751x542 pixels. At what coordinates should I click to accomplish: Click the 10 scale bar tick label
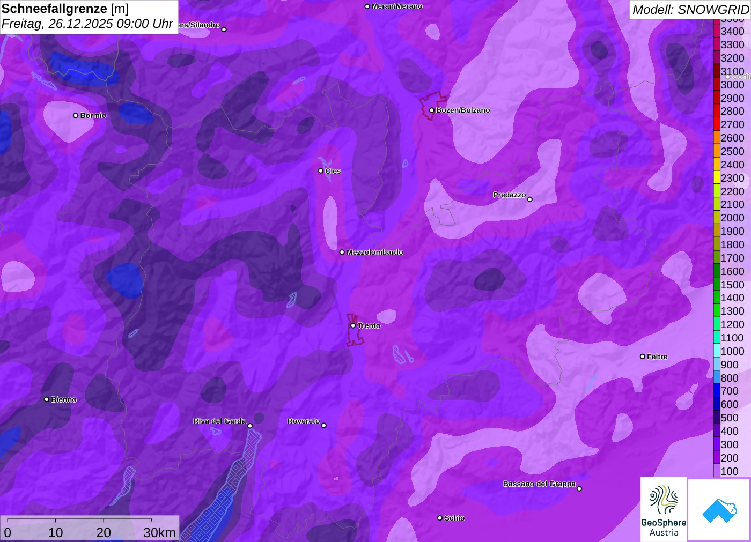tap(56, 532)
